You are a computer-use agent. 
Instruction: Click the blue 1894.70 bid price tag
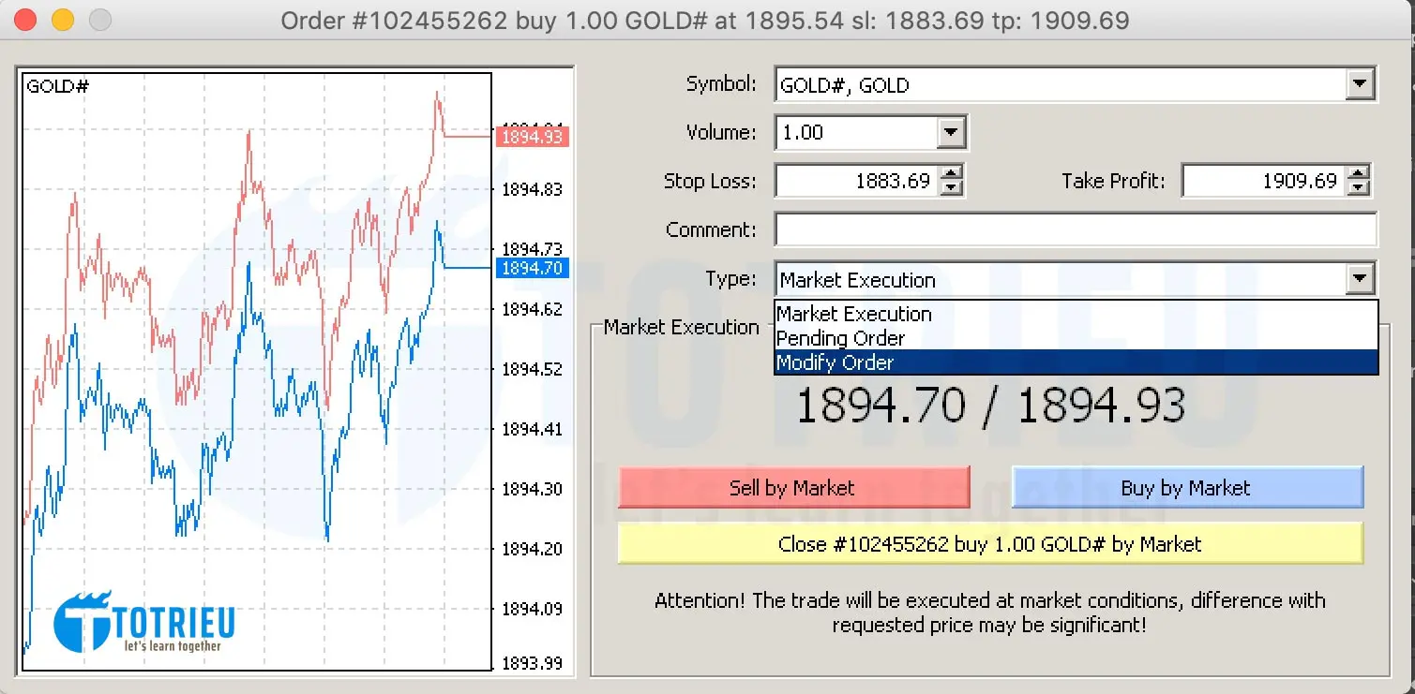point(531,269)
